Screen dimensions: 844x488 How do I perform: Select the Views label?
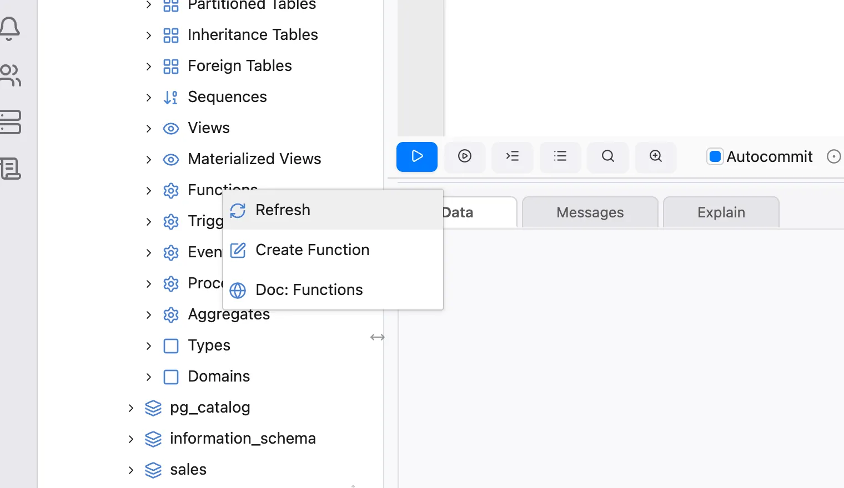point(209,128)
